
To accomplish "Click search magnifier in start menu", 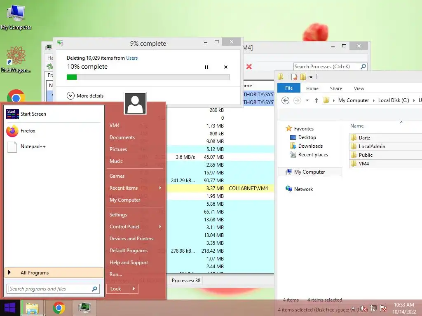I will [94, 289].
